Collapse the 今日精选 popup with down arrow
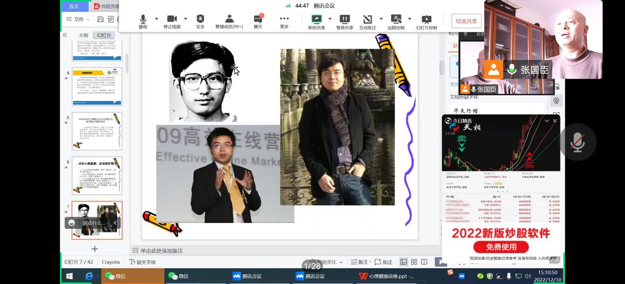Viewport: 625px width, 284px height. click(547, 121)
